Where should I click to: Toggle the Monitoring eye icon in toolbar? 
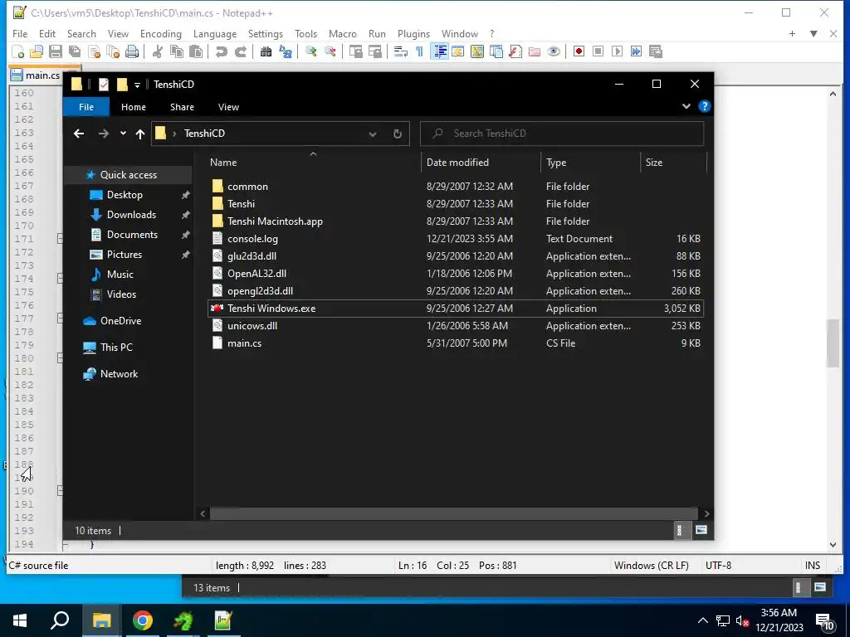pos(554,51)
